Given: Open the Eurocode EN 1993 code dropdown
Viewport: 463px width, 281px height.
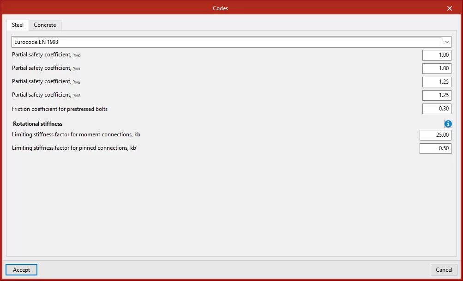Looking at the screenshot, I should (x=227, y=42).
